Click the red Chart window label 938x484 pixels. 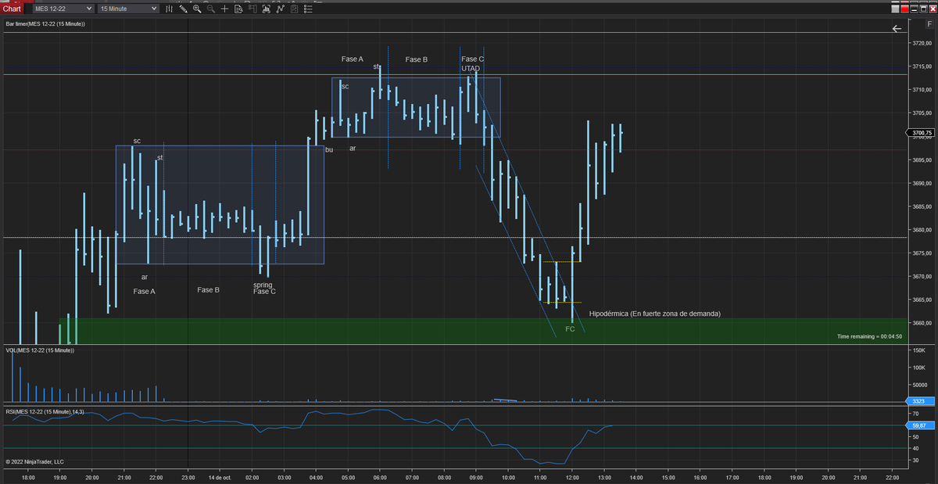tap(12, 9)
